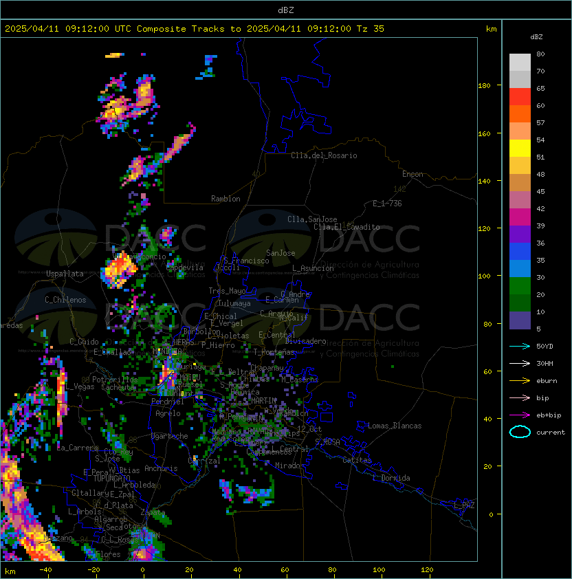Viewport: 572px width, 579px height.
Task: Click the 'Agrelo' place label
Action: pos(168,413)
